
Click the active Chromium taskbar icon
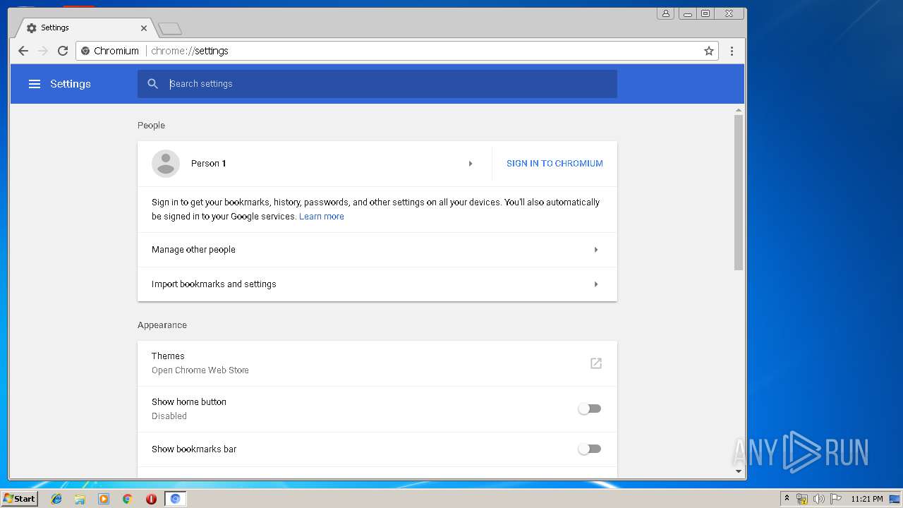point(175,499)
